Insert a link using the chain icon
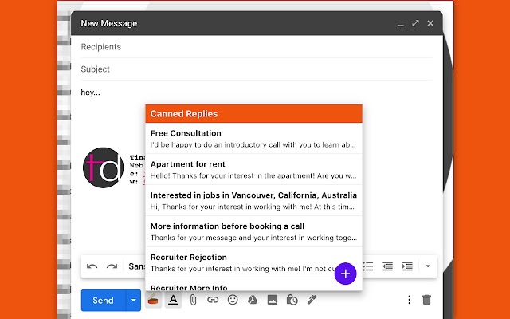The image size is (510, 319). [x=212, y=300]
